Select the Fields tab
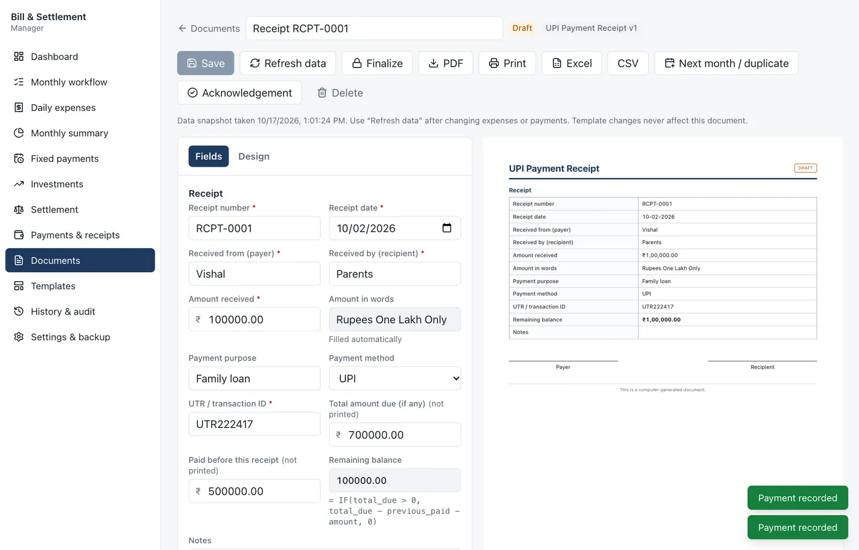This screenshot has width=859, height=550. pos(209,156)
